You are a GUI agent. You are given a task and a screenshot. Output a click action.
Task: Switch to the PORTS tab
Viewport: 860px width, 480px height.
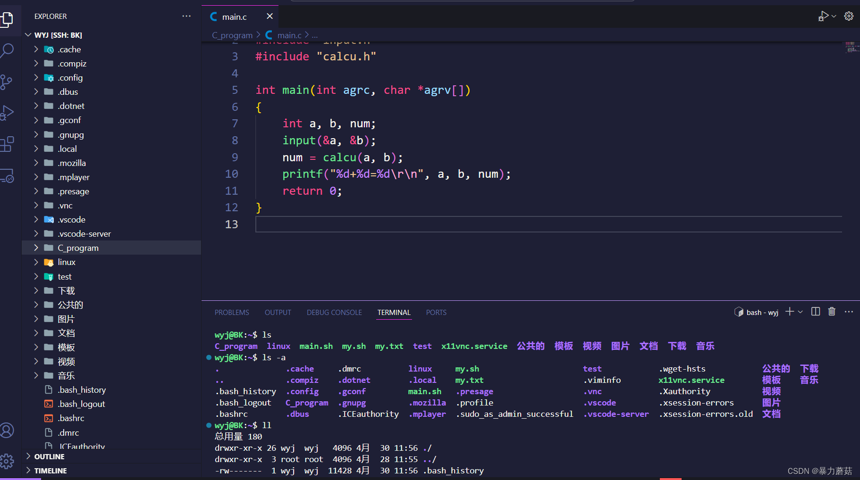[x=436, y=313]
